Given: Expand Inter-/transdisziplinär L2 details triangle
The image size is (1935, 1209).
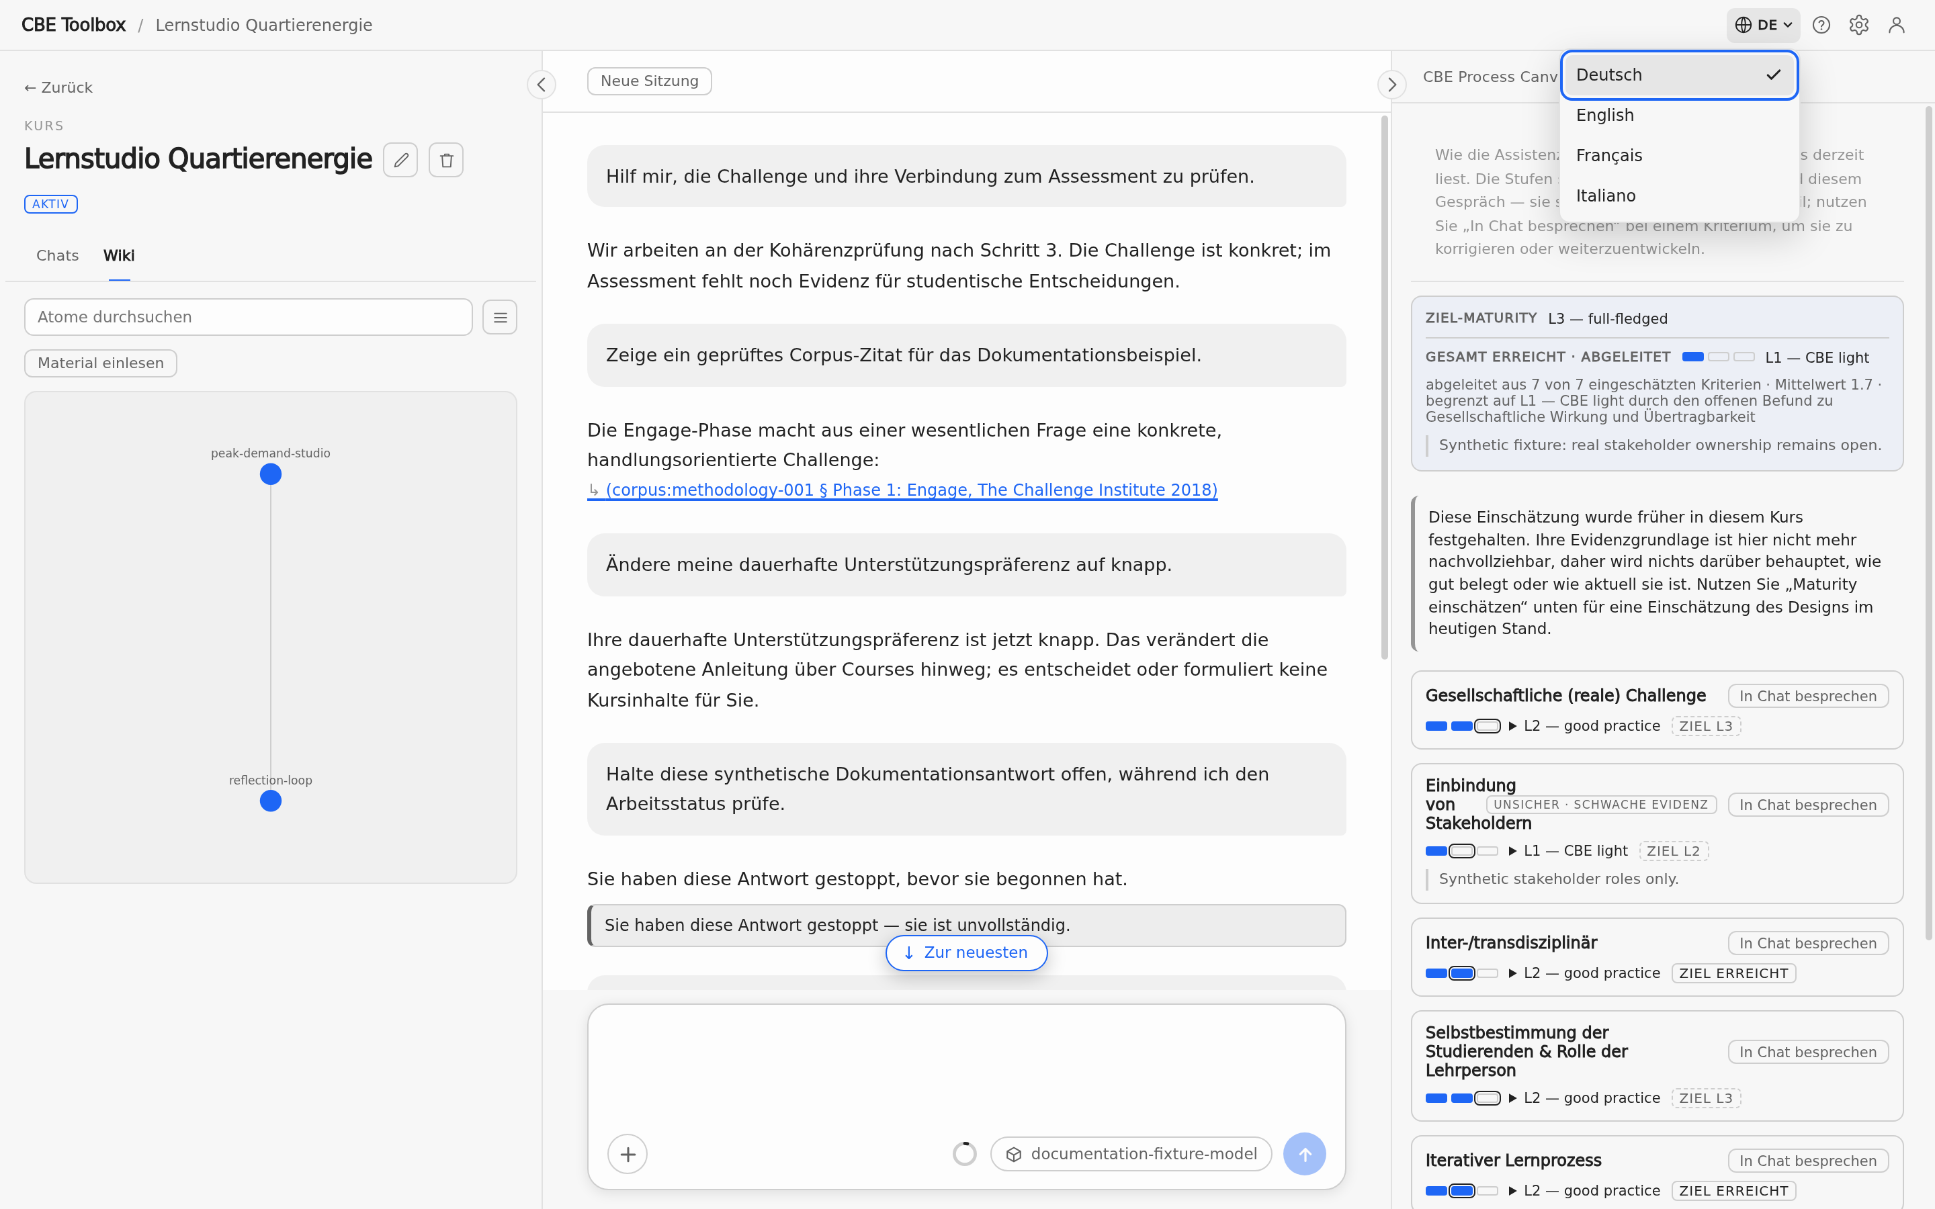Looking at the screenshot, I should tap(1512, 973).
